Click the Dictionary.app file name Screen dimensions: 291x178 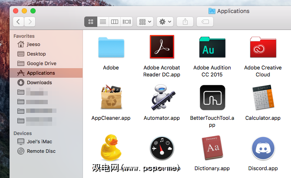tap(212, 168)
